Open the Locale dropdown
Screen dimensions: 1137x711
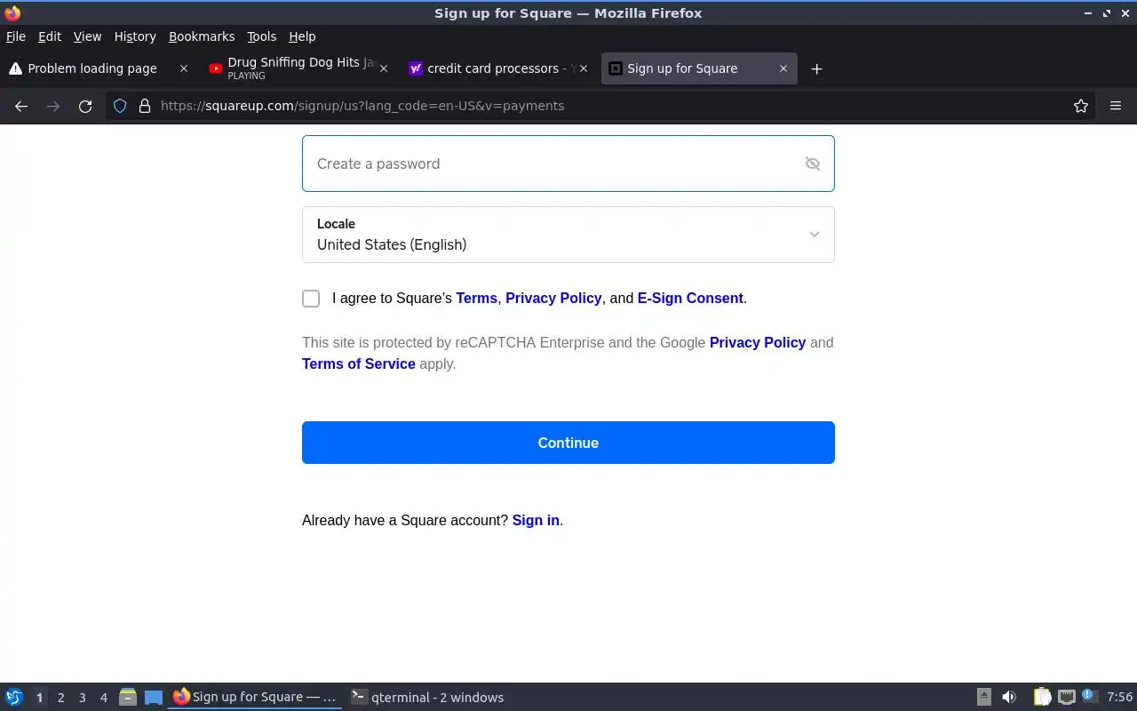568,235
